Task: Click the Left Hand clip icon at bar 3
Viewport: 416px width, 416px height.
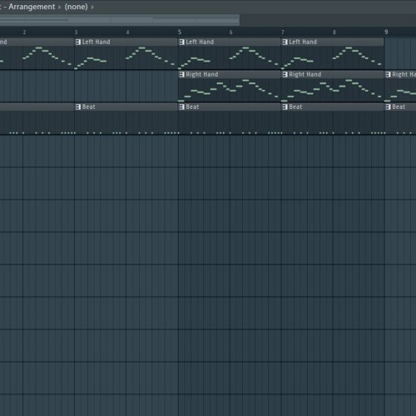Action: coord(78,42)
